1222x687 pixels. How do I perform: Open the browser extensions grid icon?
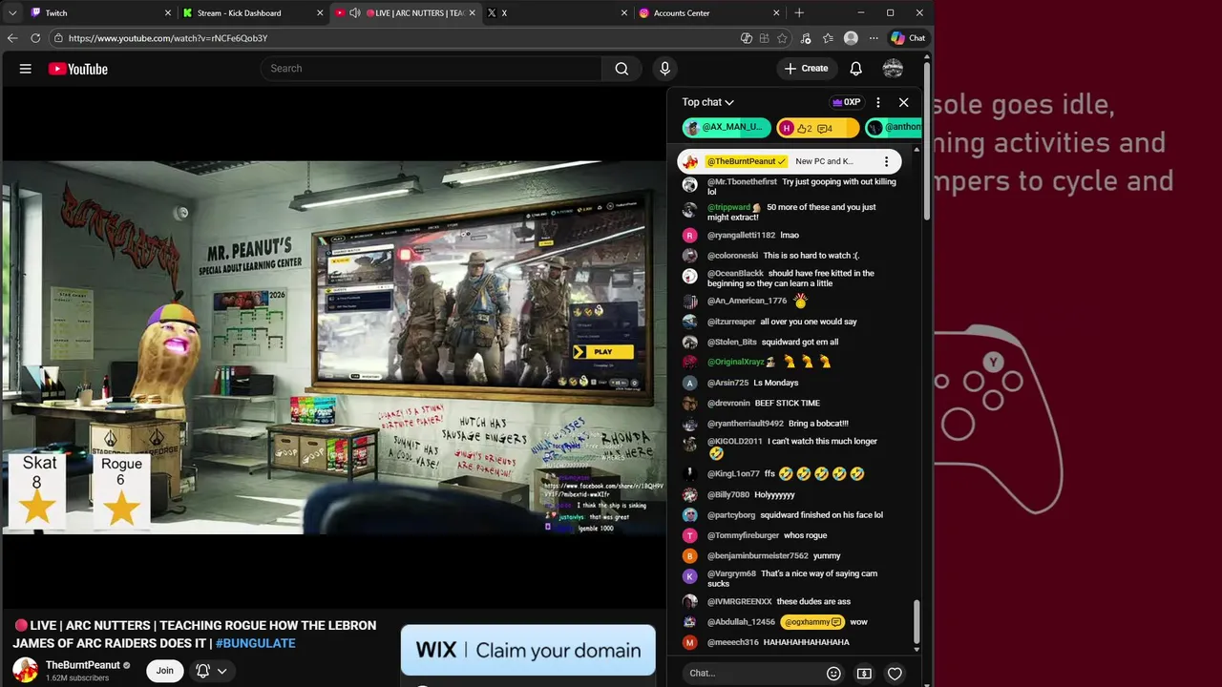pos(764,38)
